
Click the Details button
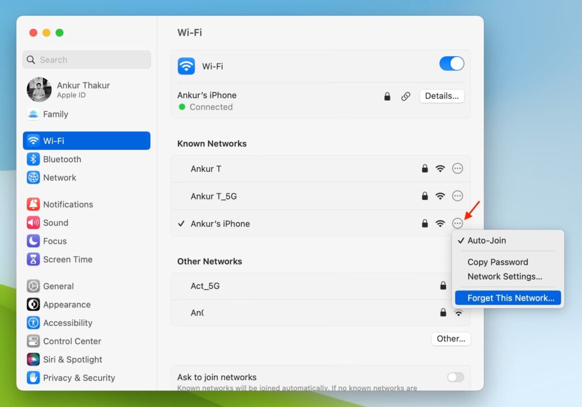(442, 96)
